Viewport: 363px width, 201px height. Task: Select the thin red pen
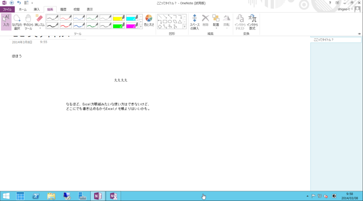pyautogui.click(x=66, y=18)
